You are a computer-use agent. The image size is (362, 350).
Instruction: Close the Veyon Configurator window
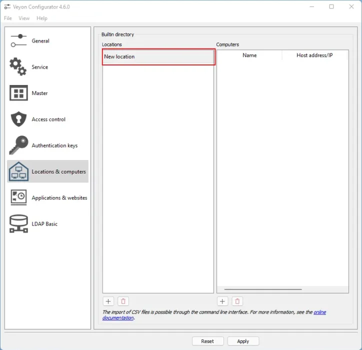coord(351,6)
